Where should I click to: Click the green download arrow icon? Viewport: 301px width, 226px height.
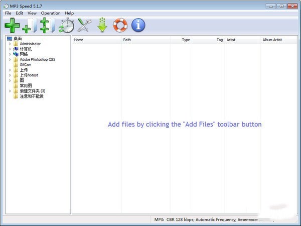[x=102, y=25]
